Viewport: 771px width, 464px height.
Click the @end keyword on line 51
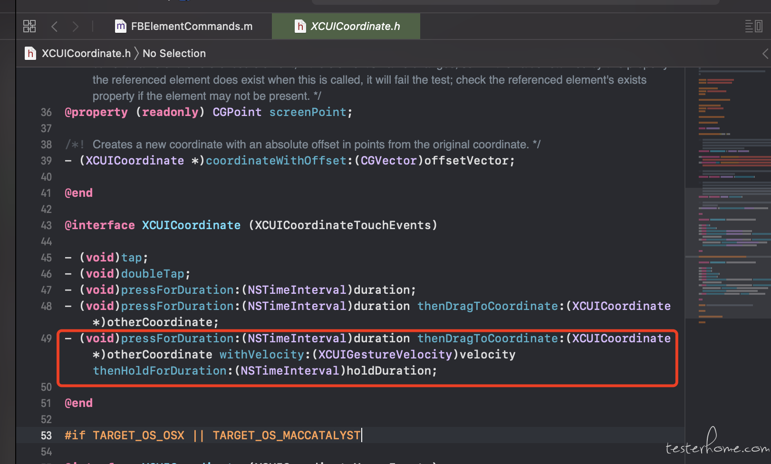click(79, 403)
